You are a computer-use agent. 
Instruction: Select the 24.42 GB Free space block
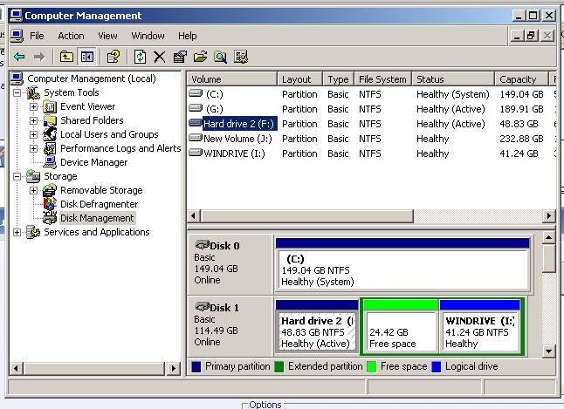pos(401,327)
